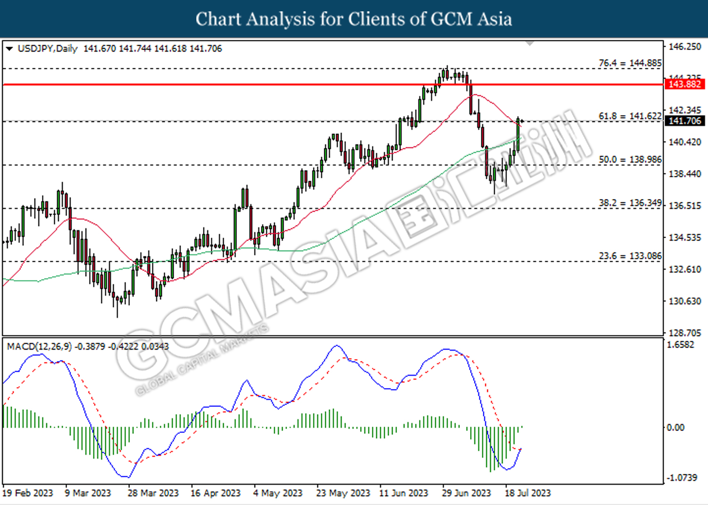Click the 9 Mar 2023 date label
The height and width of the screenshot is (505, 708).
click(88, 493)
